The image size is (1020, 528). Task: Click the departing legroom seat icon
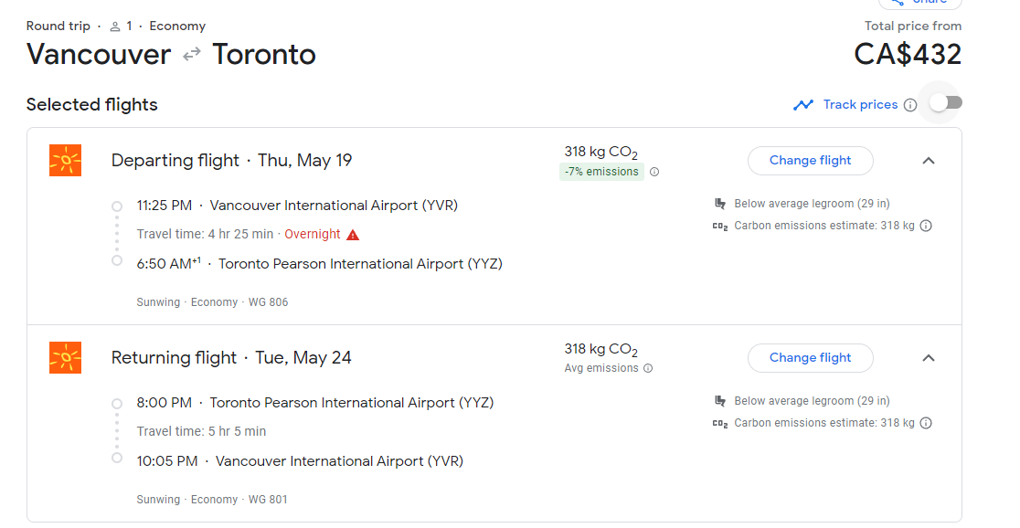coord(720,204)
